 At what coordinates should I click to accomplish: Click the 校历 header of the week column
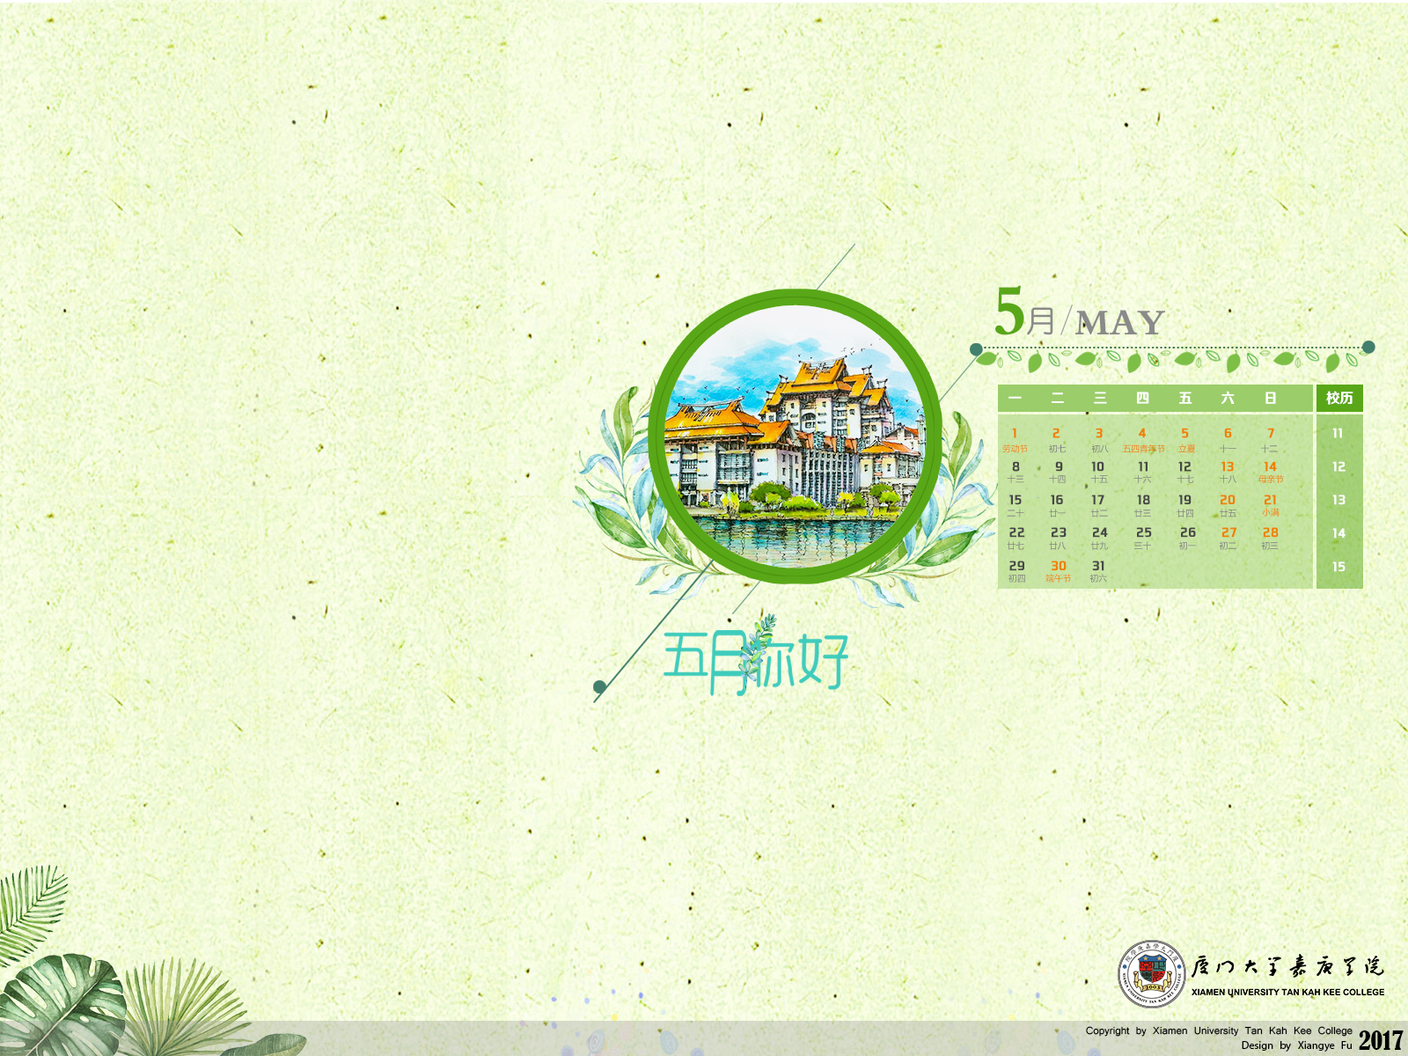1339,398
